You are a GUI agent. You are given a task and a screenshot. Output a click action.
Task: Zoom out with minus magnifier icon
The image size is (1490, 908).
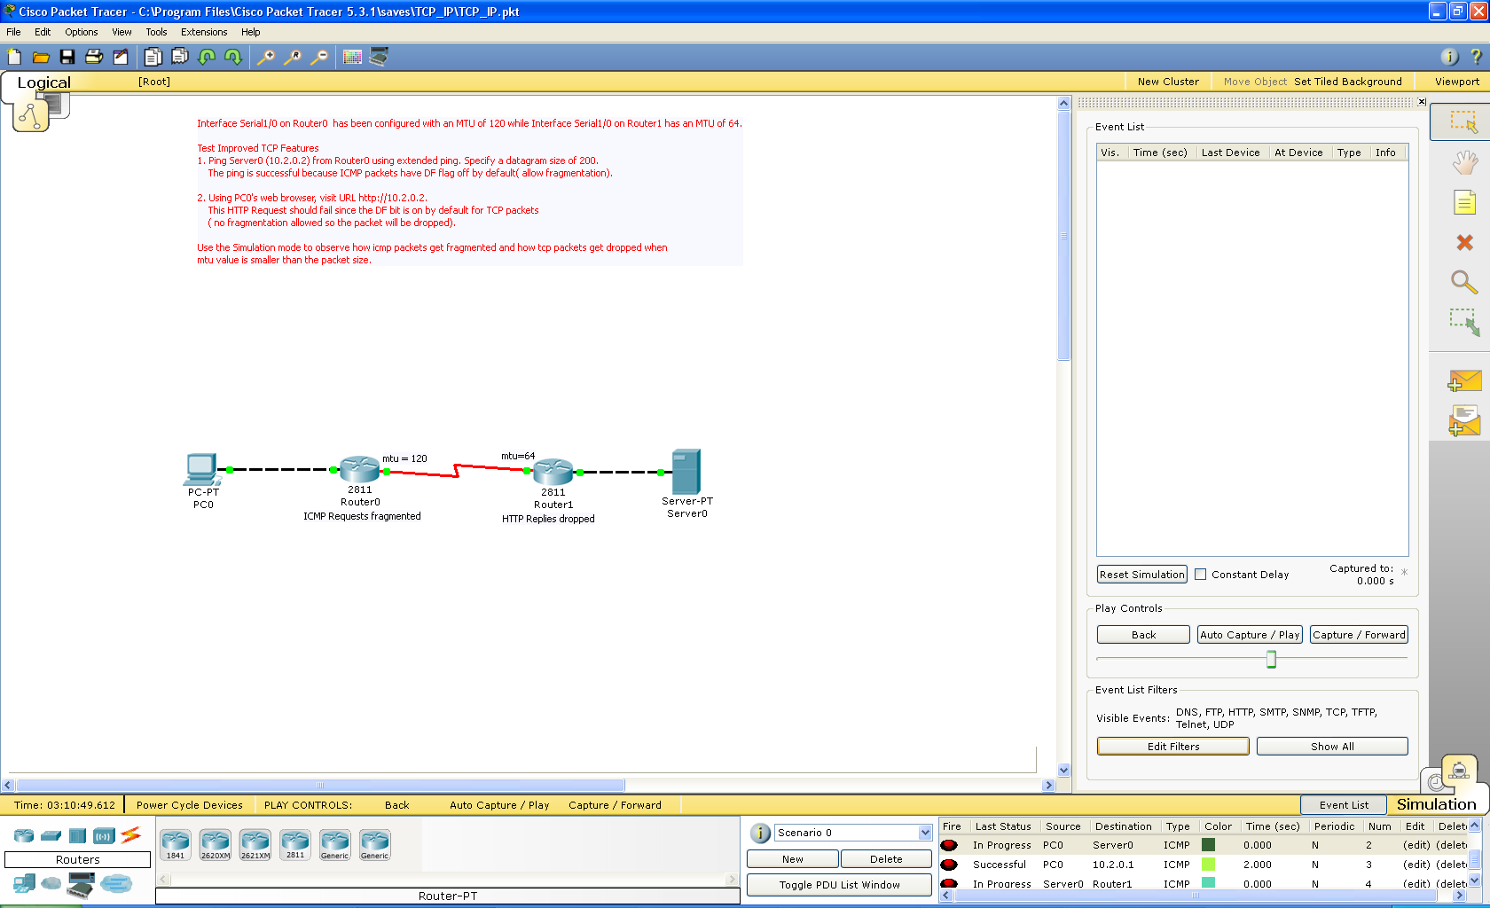(x=318, y=57)
